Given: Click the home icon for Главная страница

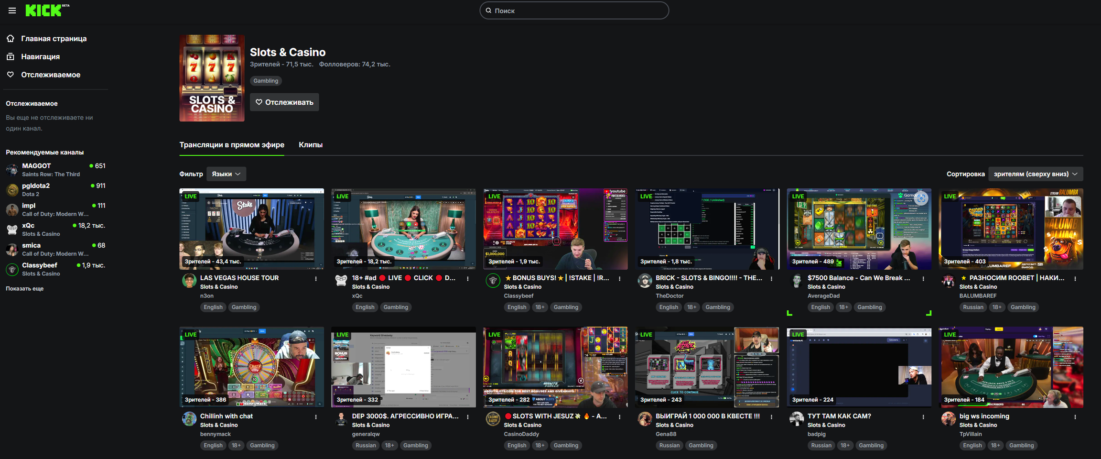Looking at the screenshot, I should pyautogui.click(x=11, y=38).
